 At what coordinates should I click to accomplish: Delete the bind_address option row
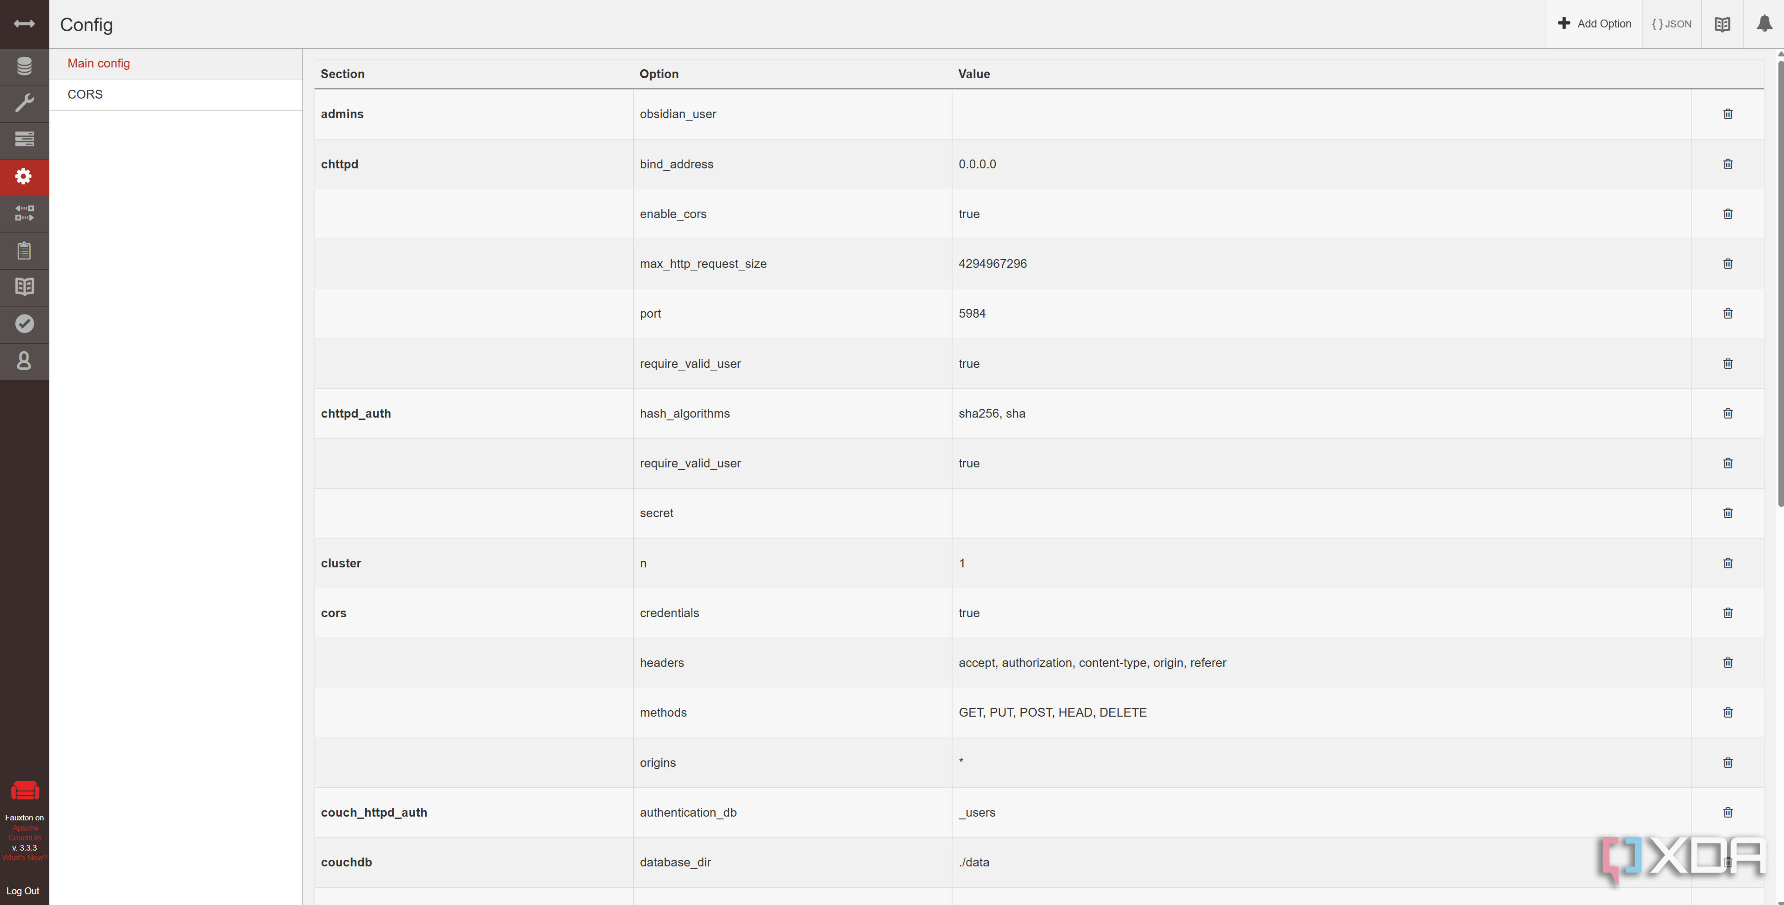pyautogui.click(x=1728, y=164)
